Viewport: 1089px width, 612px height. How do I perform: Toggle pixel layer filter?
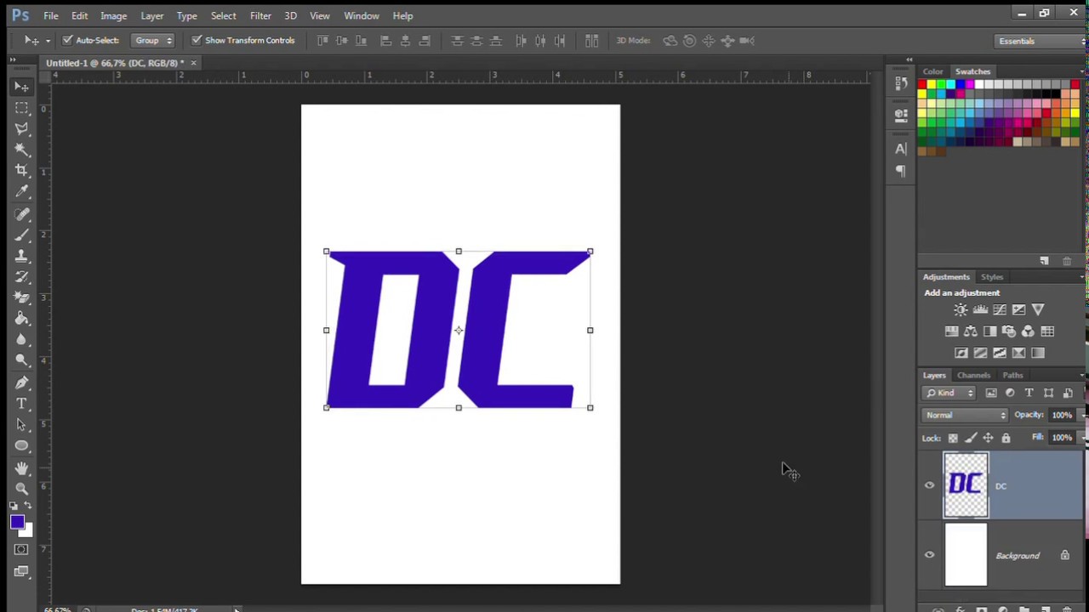click(991, 393)
